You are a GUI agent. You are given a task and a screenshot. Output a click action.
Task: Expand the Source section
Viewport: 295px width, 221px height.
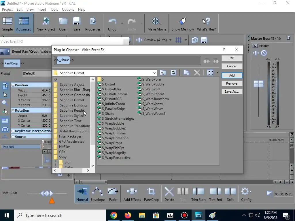click(x=13, y=137)
